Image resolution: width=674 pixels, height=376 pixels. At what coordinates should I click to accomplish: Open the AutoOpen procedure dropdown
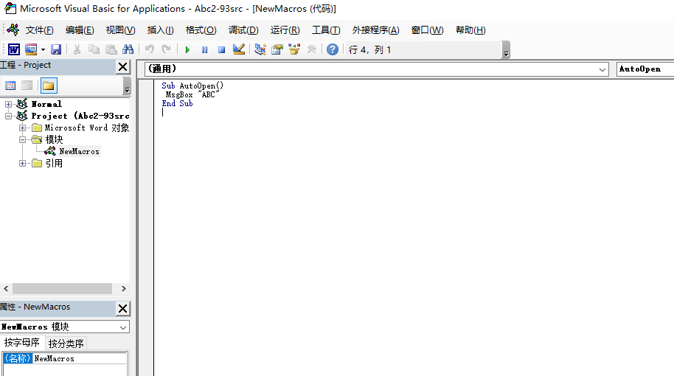pyautogui.click(x=645, y=69)
